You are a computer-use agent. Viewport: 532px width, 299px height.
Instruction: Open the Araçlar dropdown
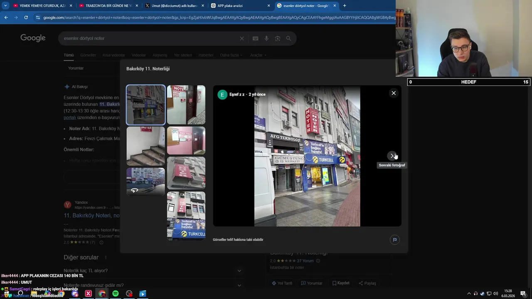(258, 55)
